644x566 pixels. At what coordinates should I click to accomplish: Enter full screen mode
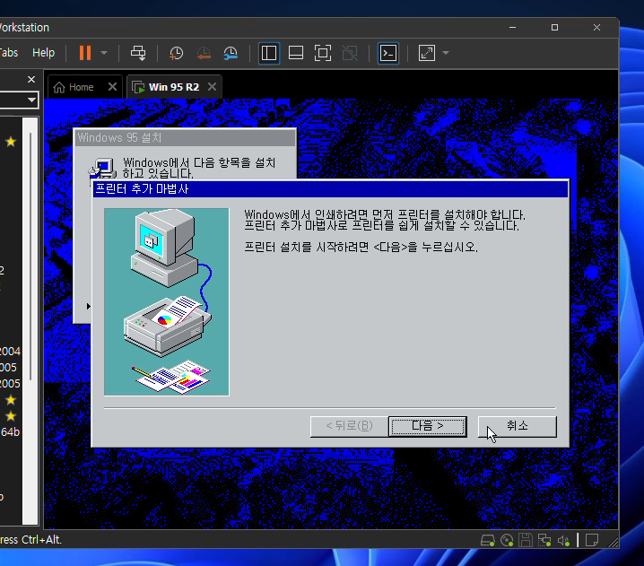323,53
